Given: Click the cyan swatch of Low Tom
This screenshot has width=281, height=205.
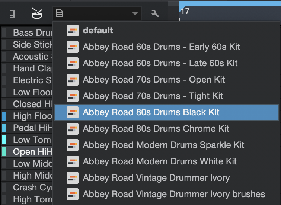Looking at the screenshot, I should (x=4, y=140).
